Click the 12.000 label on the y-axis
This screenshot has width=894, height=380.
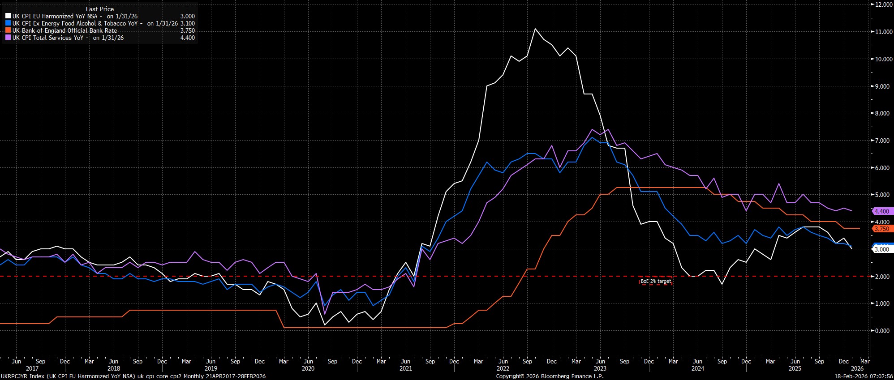tap(881, 4)
